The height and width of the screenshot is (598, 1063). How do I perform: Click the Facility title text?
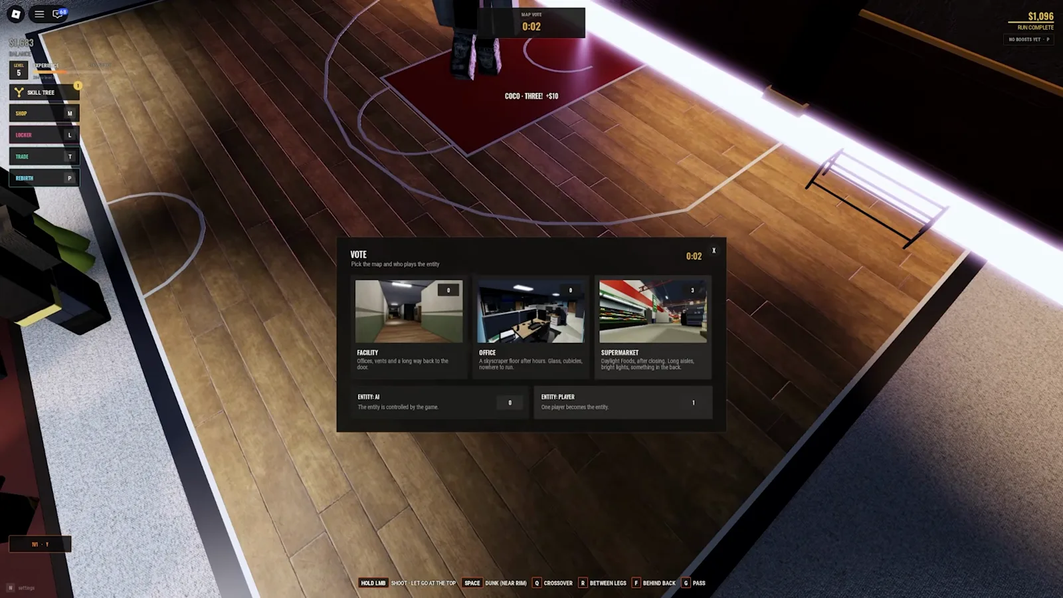[x=367, y=353]
